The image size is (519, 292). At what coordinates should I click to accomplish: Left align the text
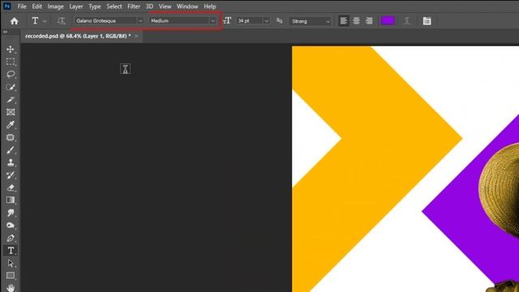pyautogui.click(x=344, y=21)
